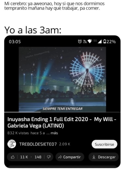Click the Descargar download arrow icon
125x169 pixels.
point(94,157)
